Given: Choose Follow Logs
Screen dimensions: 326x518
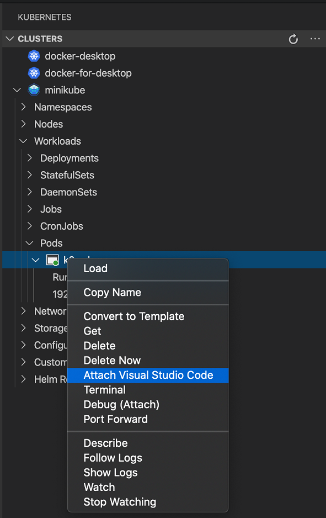Looking at the screenshot, I should pyautogui.click(x=113, y=458).
